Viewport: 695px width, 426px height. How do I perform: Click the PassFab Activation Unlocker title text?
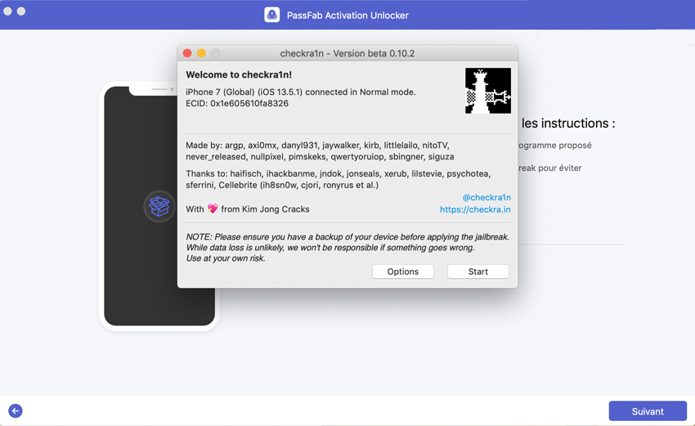347,15
